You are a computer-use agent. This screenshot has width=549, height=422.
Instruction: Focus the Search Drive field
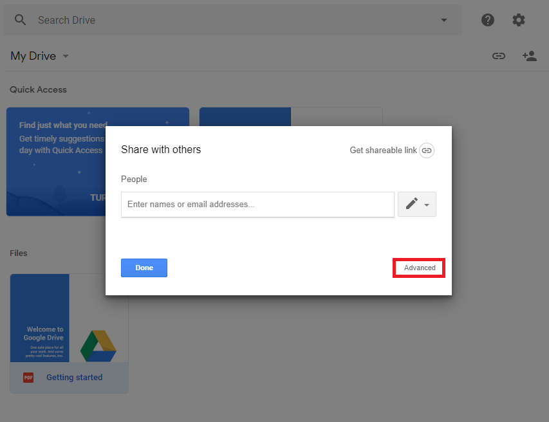coord(225,20)
